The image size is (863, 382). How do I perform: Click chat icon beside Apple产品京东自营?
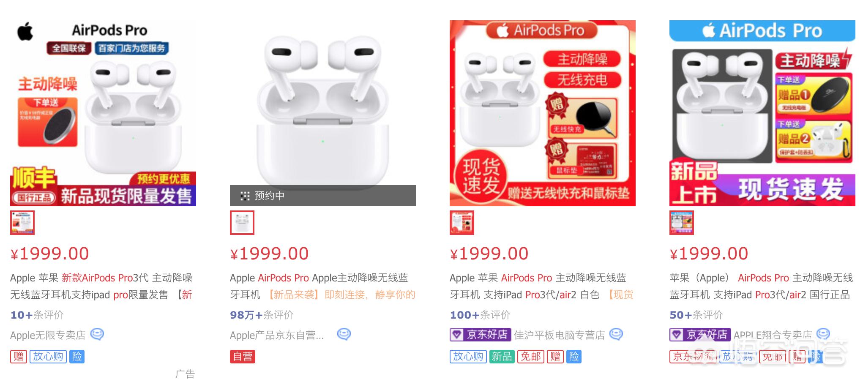[344, 334]
